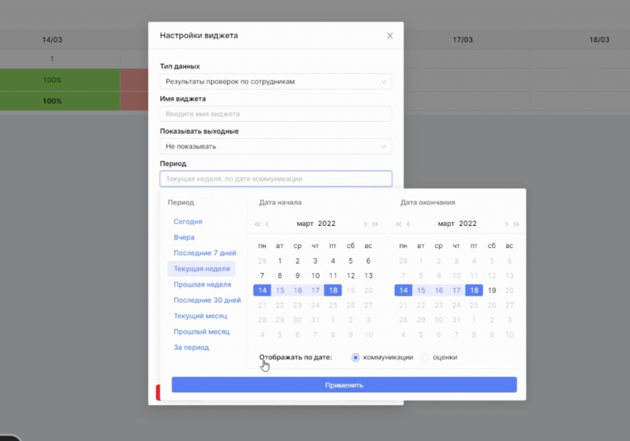Jump to next year in start date calendar
Viewport: 630px width, 441px height.
(375, 224)
